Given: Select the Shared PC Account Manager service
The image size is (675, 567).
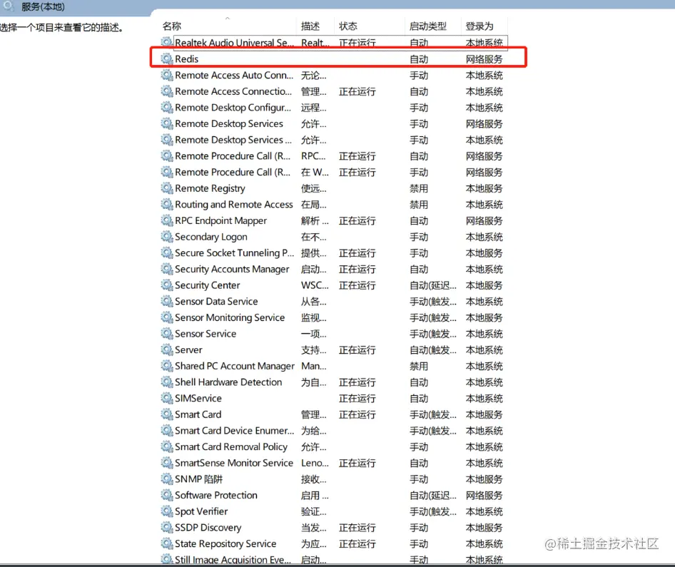Looking at the screenshot, I should [x=228, y=365].
